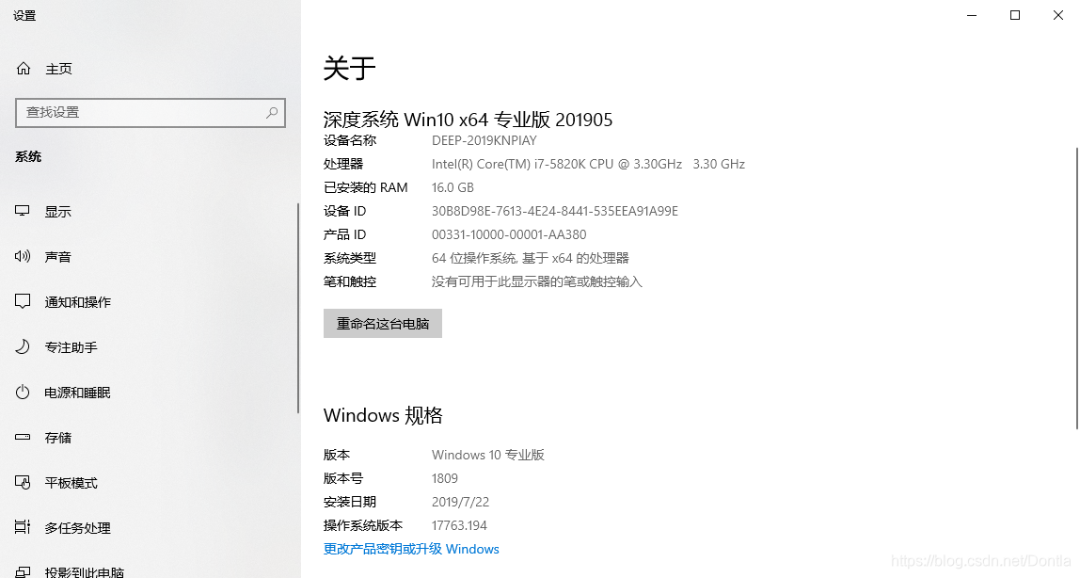1080x578 pixels.
Task: Select version number 1809
Action: (445, 478)
